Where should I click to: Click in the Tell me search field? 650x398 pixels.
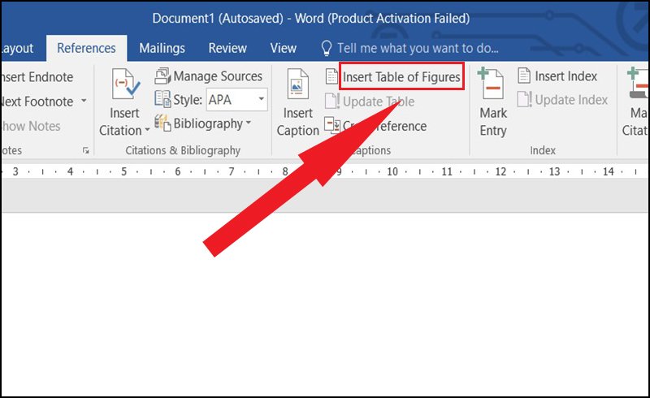[x=418, y=48]
